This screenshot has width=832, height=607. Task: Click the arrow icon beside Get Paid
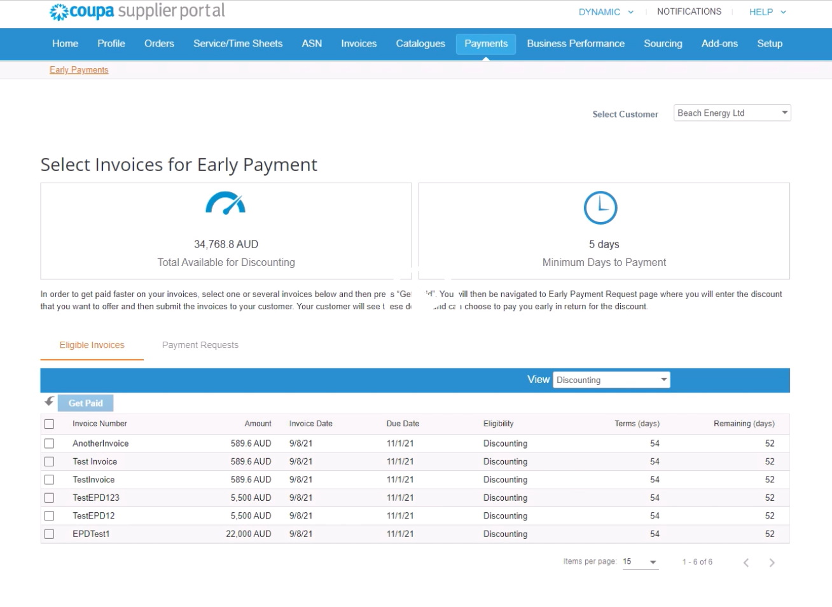pos(49,401)
